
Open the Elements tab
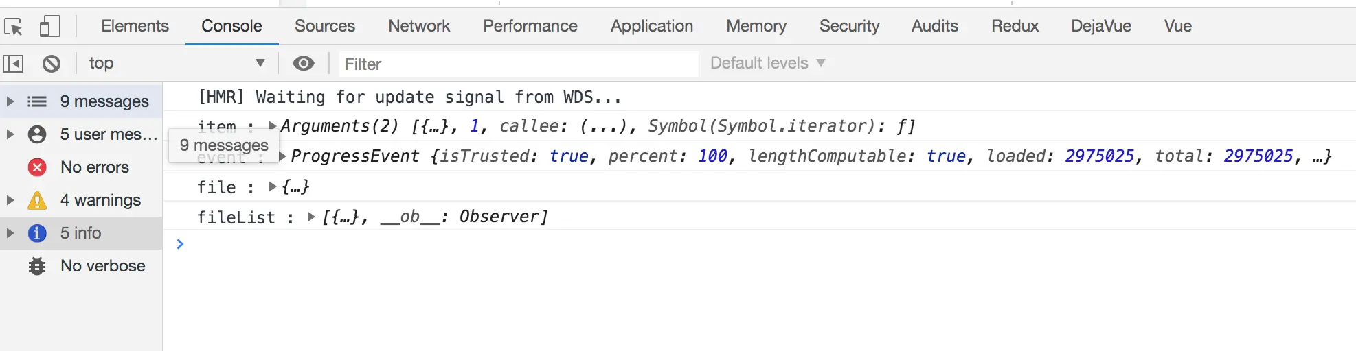pos(135,26)
